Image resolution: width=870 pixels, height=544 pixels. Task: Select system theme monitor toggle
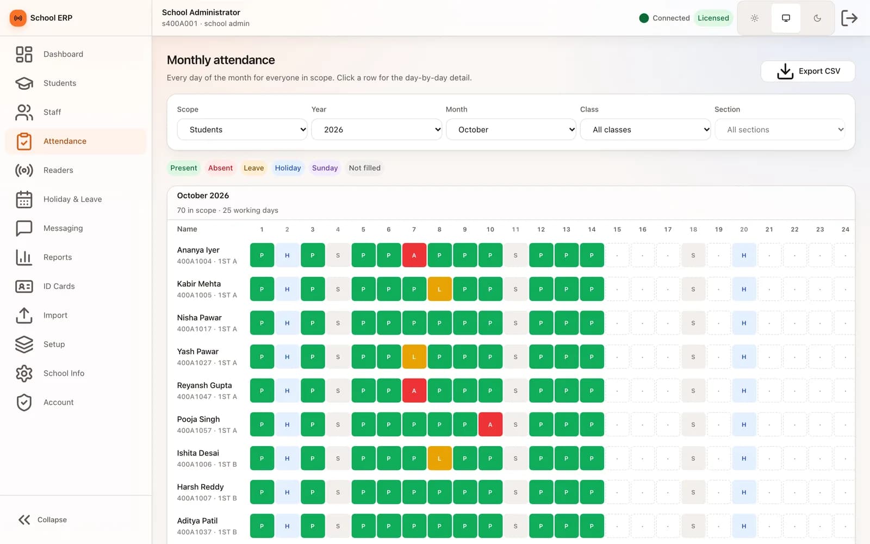pos(786,18)
